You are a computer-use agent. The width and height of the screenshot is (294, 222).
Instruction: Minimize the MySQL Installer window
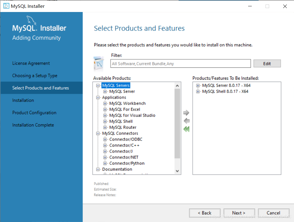250,6
